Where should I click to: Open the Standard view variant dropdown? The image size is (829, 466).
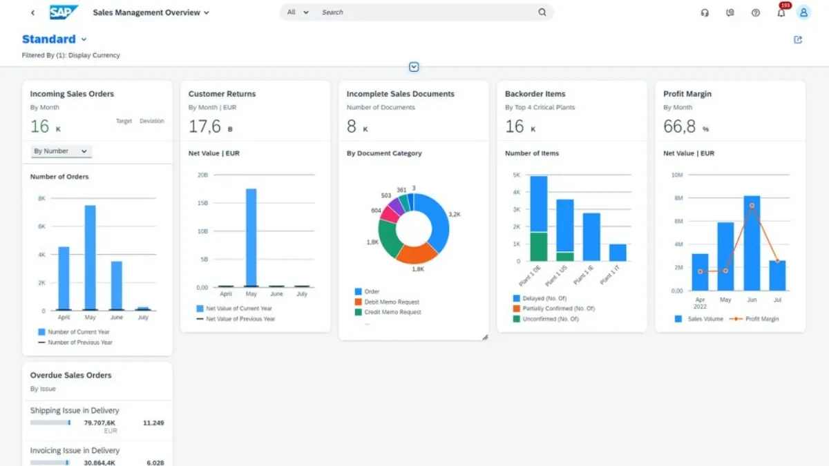pyautogui.click(x=84, y=40)
